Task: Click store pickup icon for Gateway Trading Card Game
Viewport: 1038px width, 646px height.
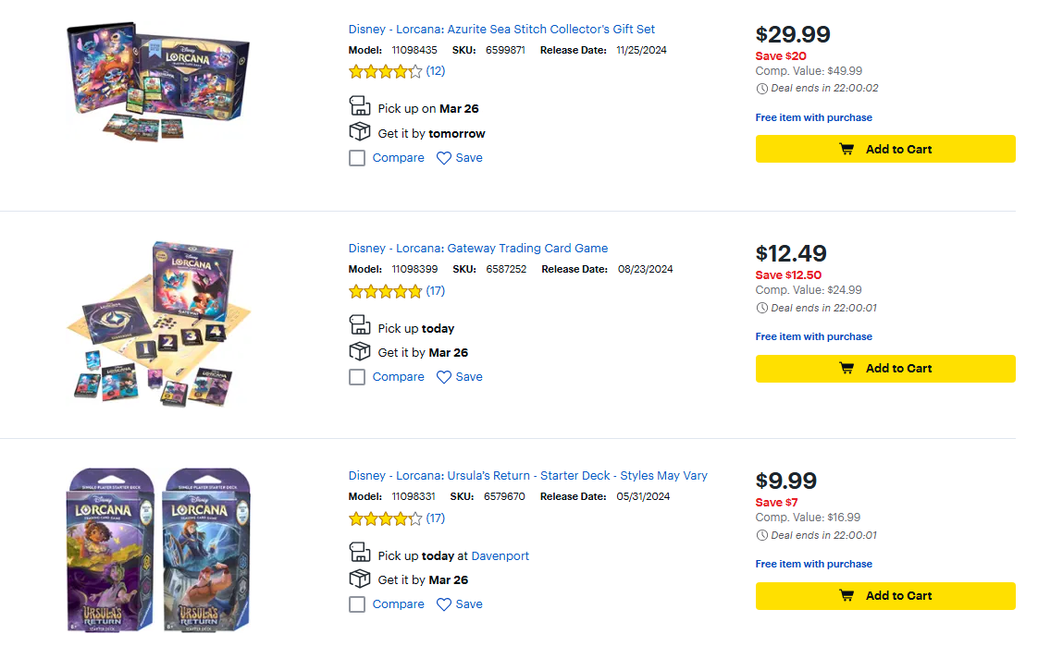Action: pyautogui.click(x=359, y=327)
